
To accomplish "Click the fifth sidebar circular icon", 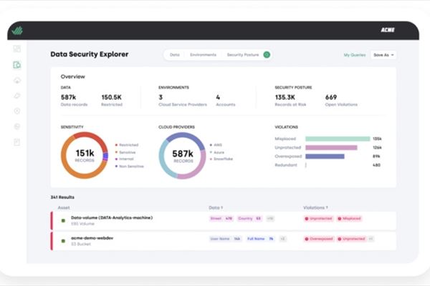I will point(17,111).
